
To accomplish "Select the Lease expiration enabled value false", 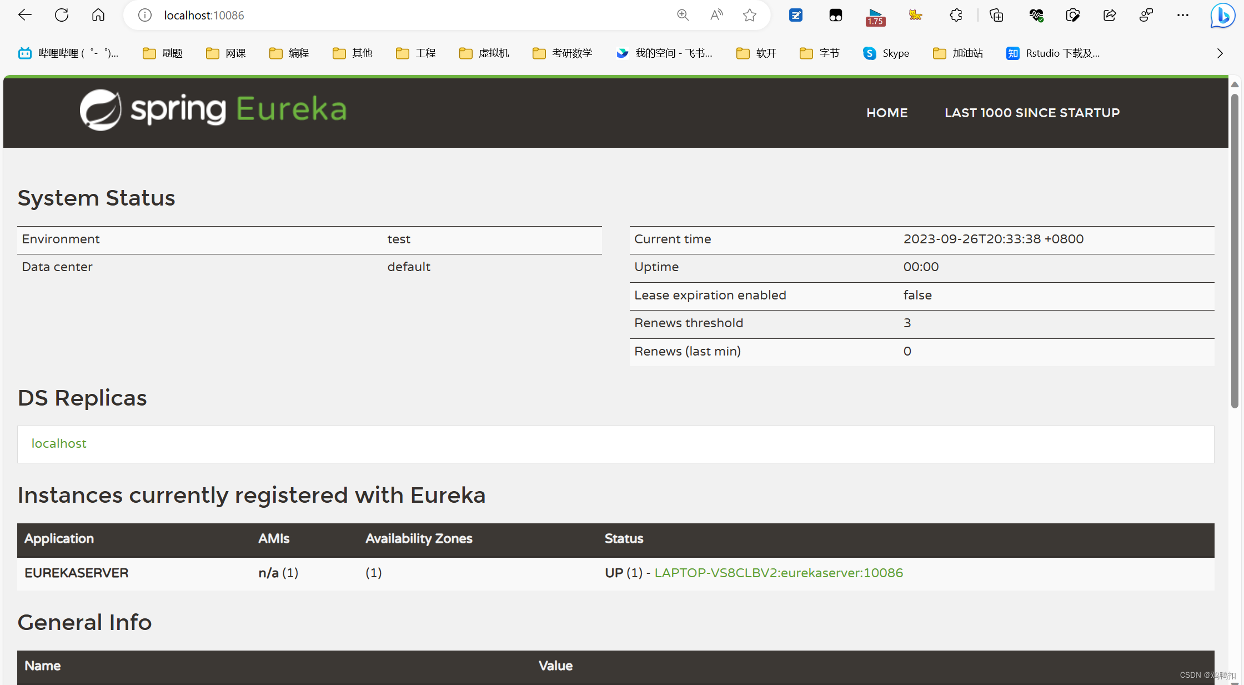I will point(917,295).
